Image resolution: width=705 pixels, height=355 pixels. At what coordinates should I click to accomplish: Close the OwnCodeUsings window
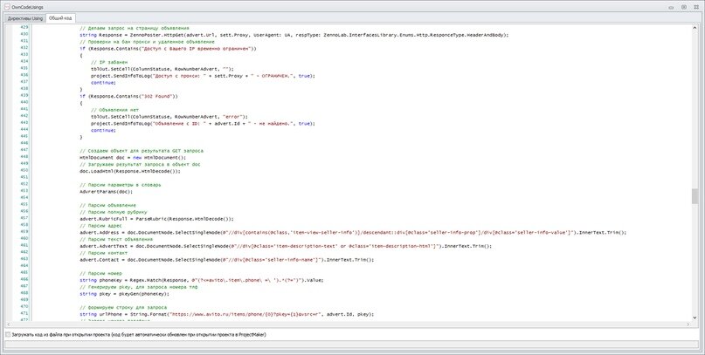695,7
